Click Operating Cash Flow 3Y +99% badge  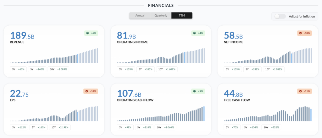pyautogui.click(x=125, y=127)
